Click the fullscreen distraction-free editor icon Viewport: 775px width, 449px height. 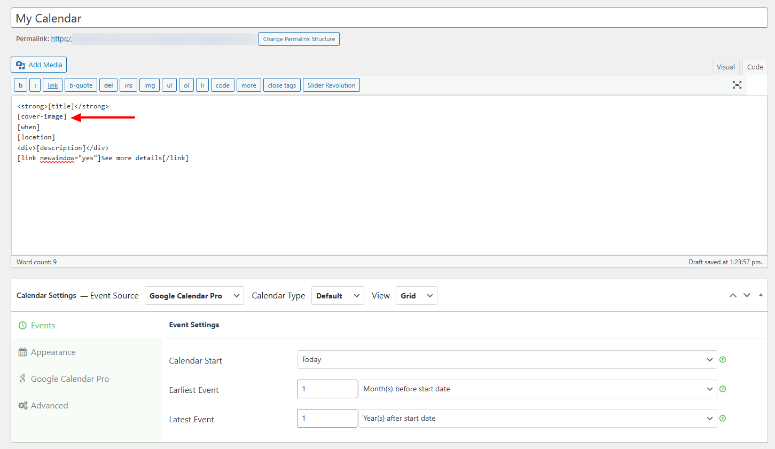coord(737,85)
